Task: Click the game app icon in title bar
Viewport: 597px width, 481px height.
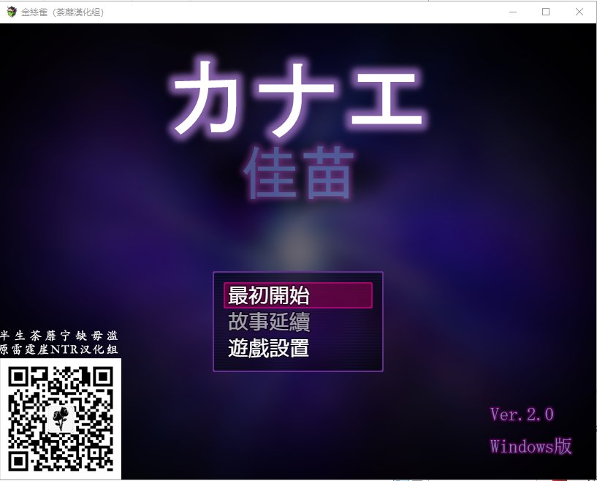Action: (11, 12)
